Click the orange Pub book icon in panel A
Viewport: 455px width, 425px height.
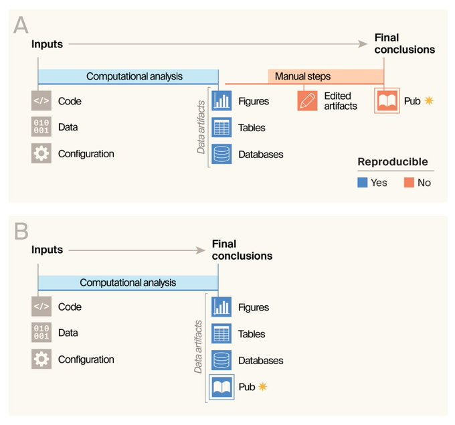[386, 101]
